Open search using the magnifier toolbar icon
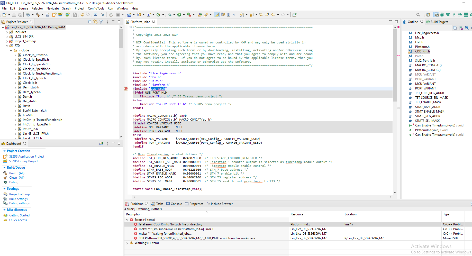Viewport: 472px width, 256px height. [419, 15]
